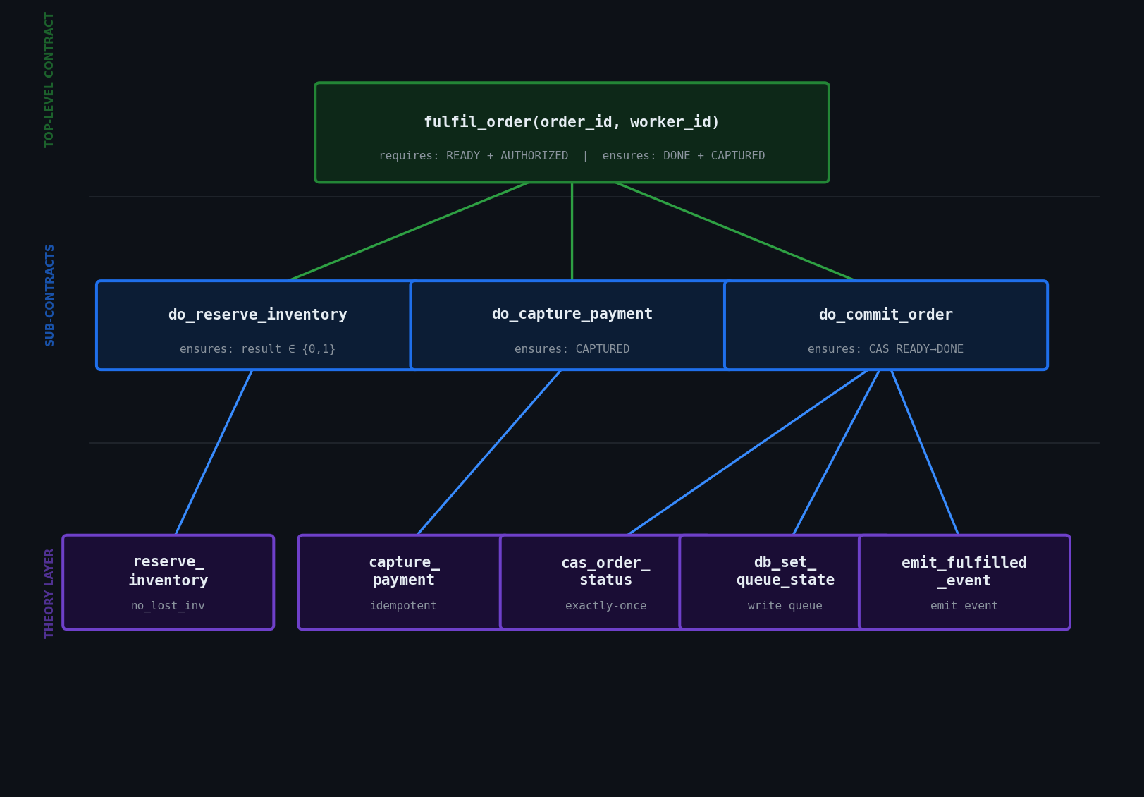
Task: Click the "exactly-once" subtitle
Action: point(605,606)
